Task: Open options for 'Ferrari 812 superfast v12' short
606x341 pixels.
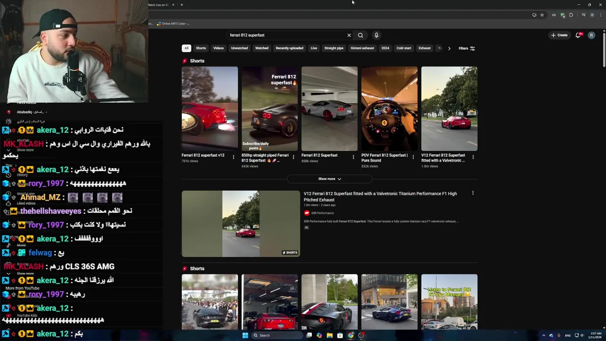Action: pos(233,157)
